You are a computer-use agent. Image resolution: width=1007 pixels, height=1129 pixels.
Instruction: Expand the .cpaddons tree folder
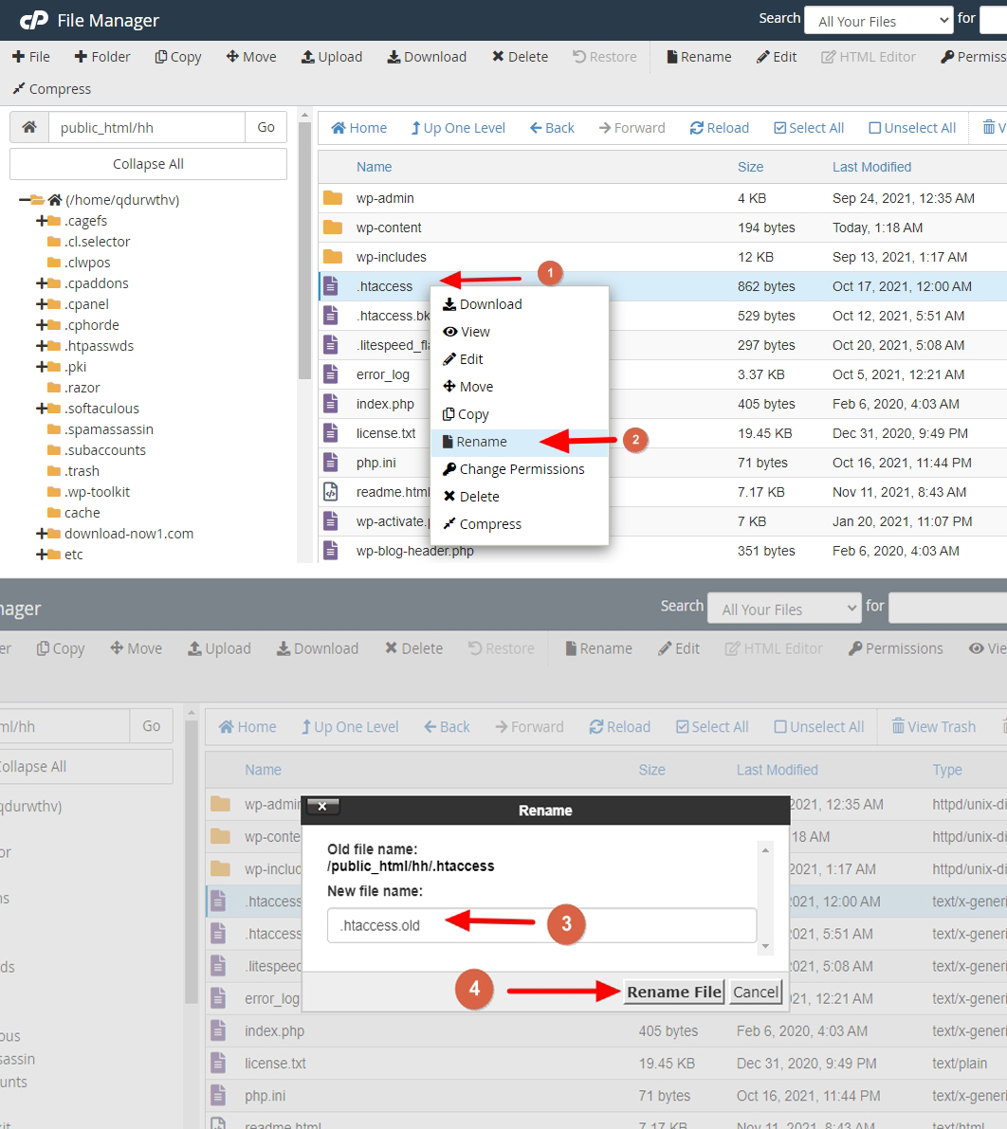tap(42, 283)
